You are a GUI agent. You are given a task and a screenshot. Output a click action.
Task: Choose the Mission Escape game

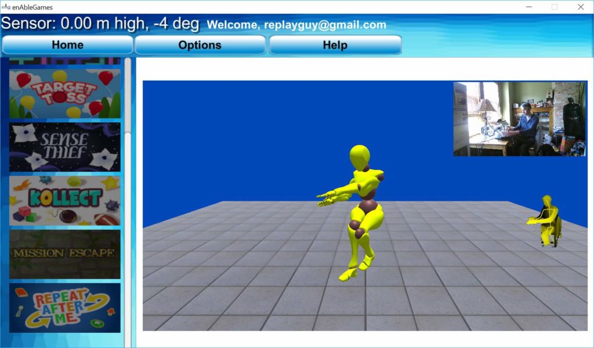[65, 253]
